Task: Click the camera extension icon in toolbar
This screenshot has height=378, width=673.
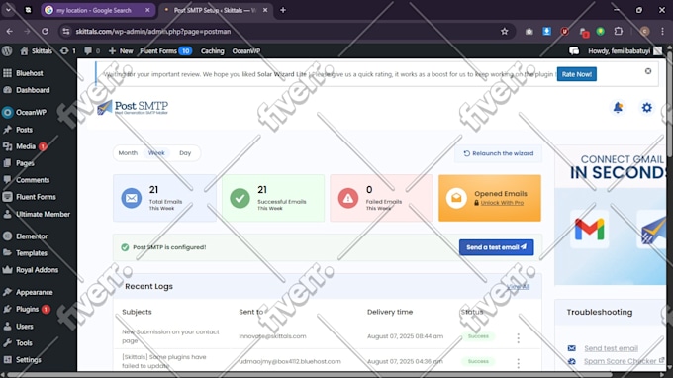Action: coord(529,32)
